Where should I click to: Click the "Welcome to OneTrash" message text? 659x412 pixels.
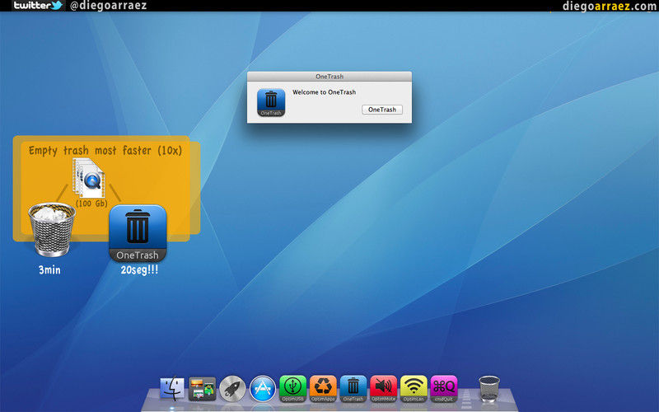324,92
